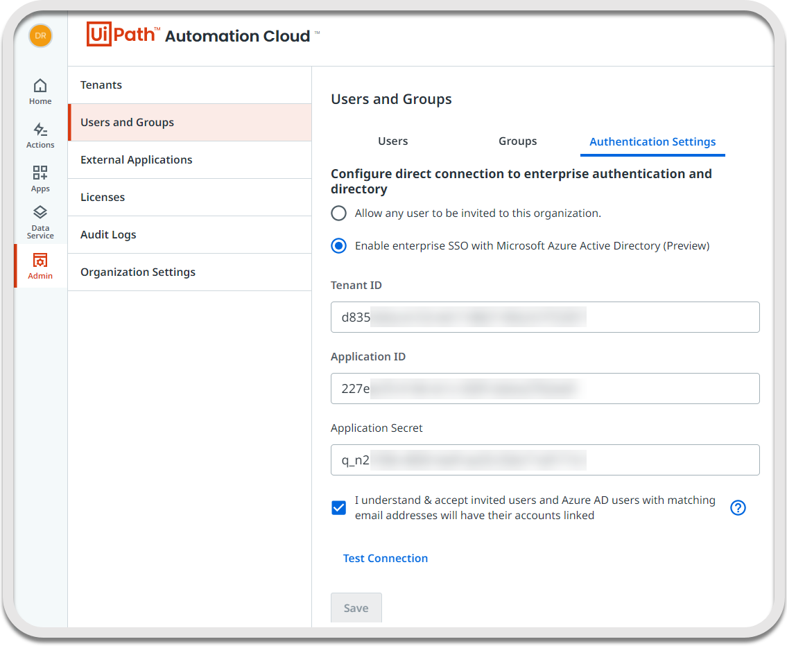The height and width of the screenshot is (646, 787).
Task: Click the UiPath Automation Cloud logo
Action: tap(202, 35)
